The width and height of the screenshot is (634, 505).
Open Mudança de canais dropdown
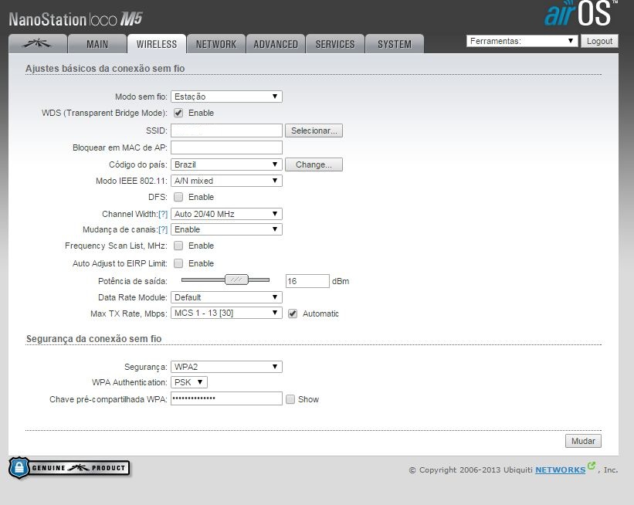pos(226,229)
